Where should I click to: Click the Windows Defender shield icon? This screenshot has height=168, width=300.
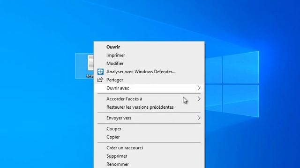(x=100, y=71)
